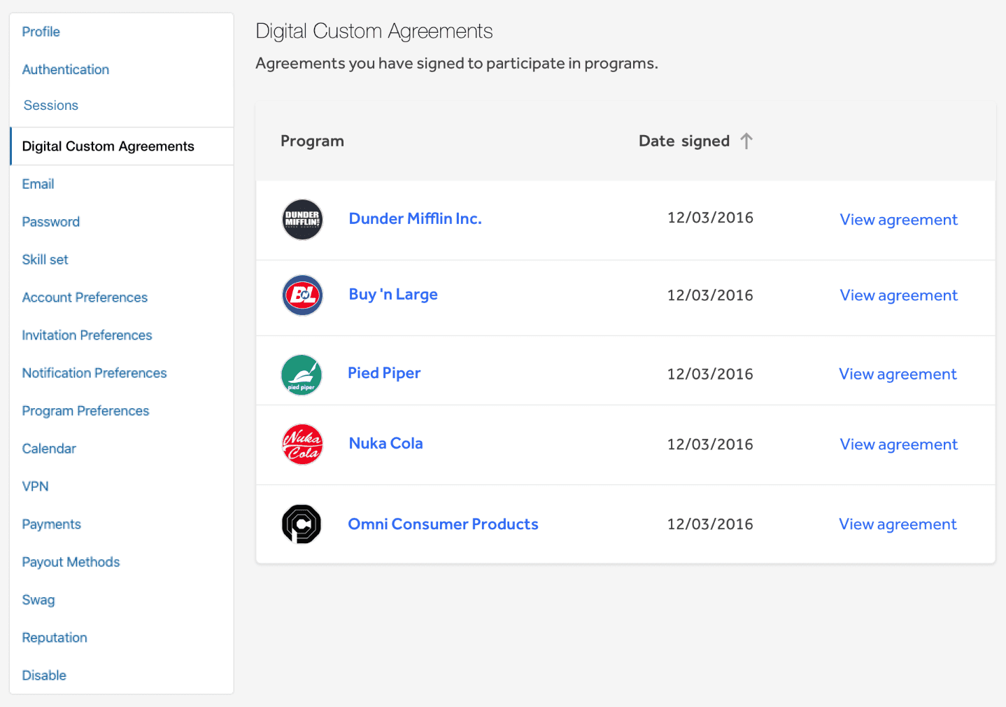Click the Buy 'n Large logo icon
Screen dimensions: 1006x707
click(x=302, y=295)
